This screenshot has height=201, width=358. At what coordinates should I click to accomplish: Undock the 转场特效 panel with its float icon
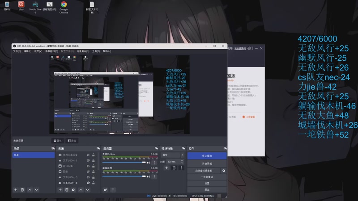(183, 149)
